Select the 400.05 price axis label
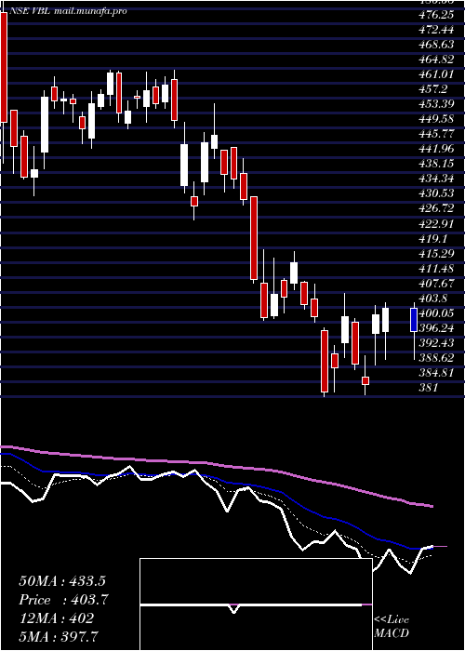The width and height of the screenshot is (465, 651). click(x=437, y=313)
